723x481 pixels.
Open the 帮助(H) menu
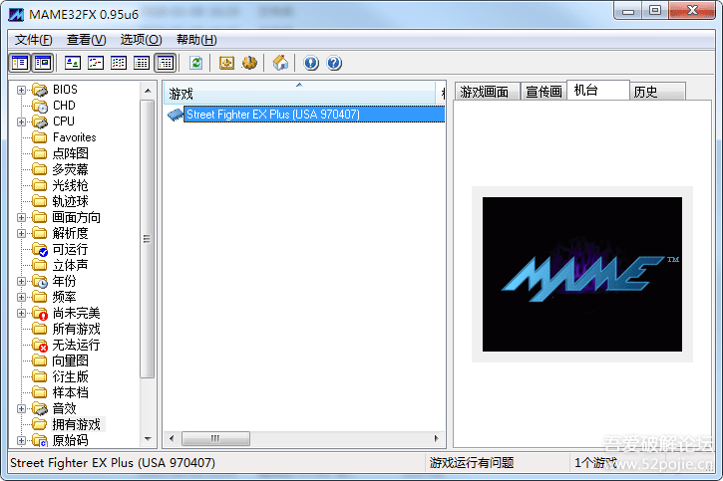[x=196, y=40]
